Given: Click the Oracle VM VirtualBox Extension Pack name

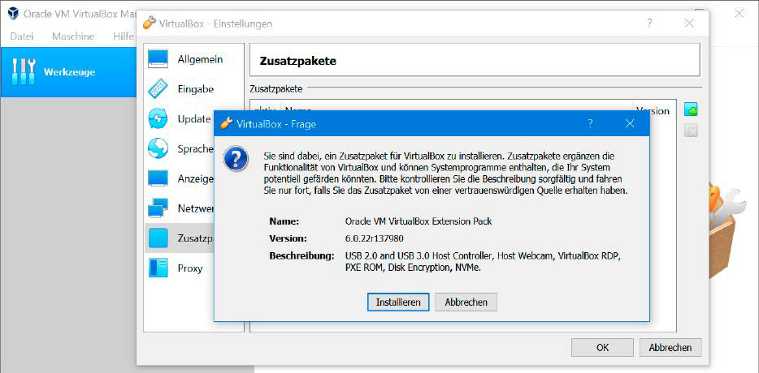Looking at the screenshot, I should click(419, 221).
